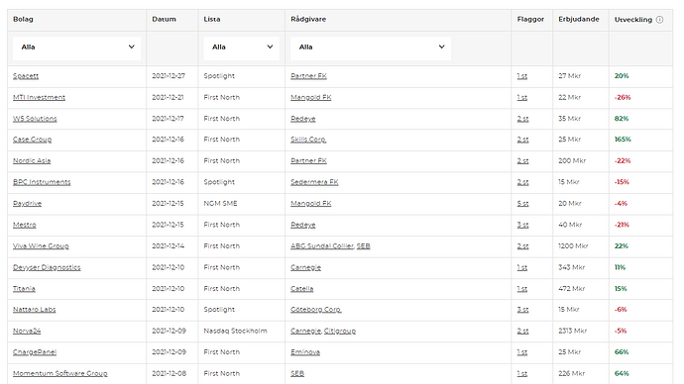Click ABG Sundal Collier advisor link
Image resolution: width=684 pixels, height=384 pixels.
coord(322,246)
